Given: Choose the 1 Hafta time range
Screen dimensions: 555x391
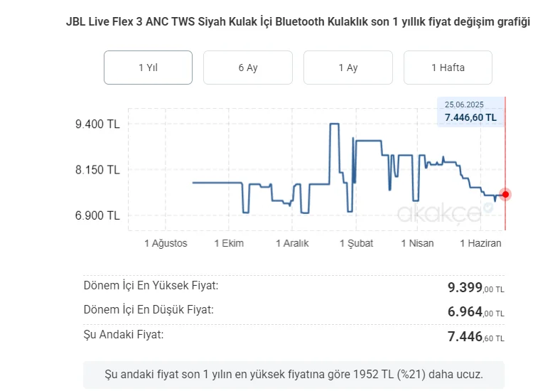Looking at the screenshot, I should click(x=448, y=68).
